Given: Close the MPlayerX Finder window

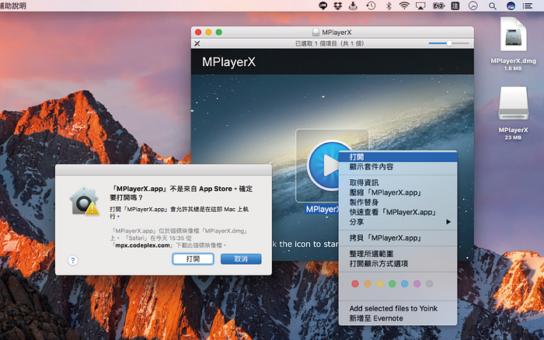Looking at the screenshot, I should 198,33.
